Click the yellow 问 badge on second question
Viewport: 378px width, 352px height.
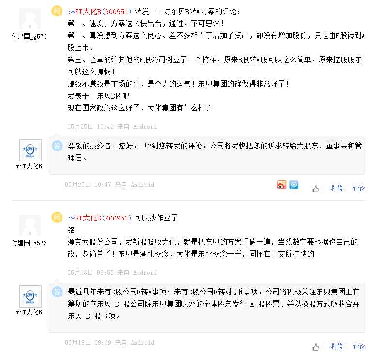pyautogui.click(x=57, y=218)
